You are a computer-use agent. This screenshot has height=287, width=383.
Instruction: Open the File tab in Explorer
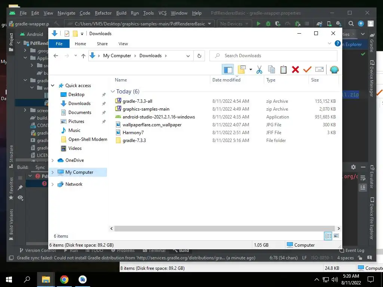59,44
